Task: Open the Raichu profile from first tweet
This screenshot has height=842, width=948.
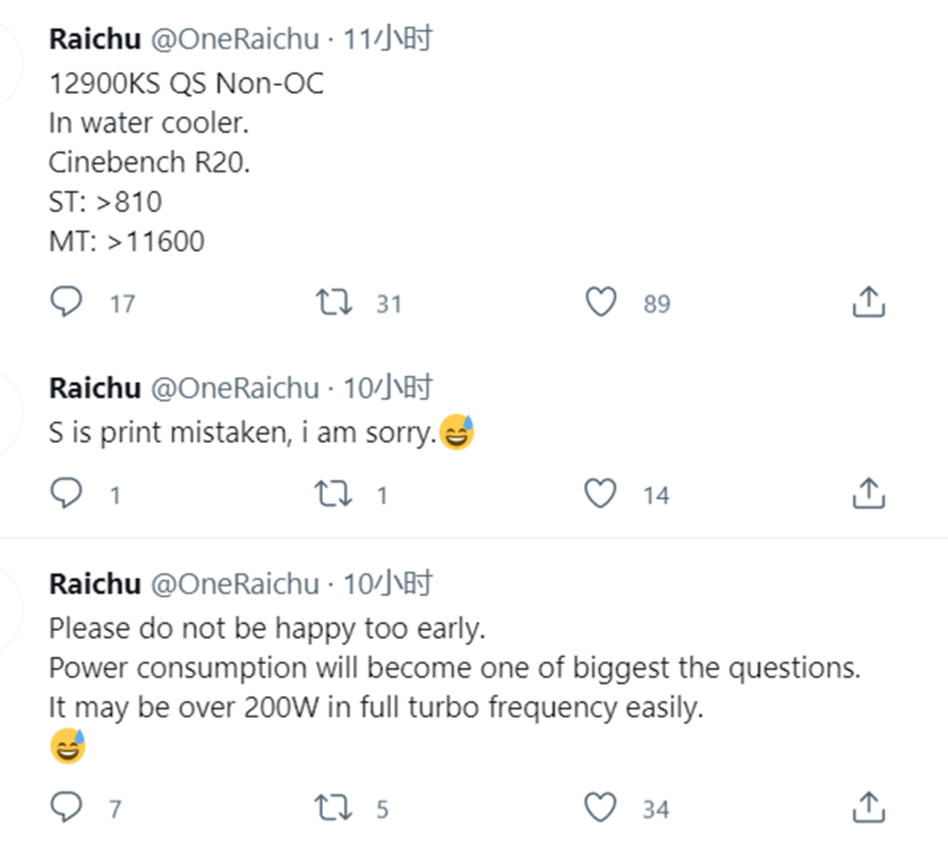Action: tap(95, 39)
